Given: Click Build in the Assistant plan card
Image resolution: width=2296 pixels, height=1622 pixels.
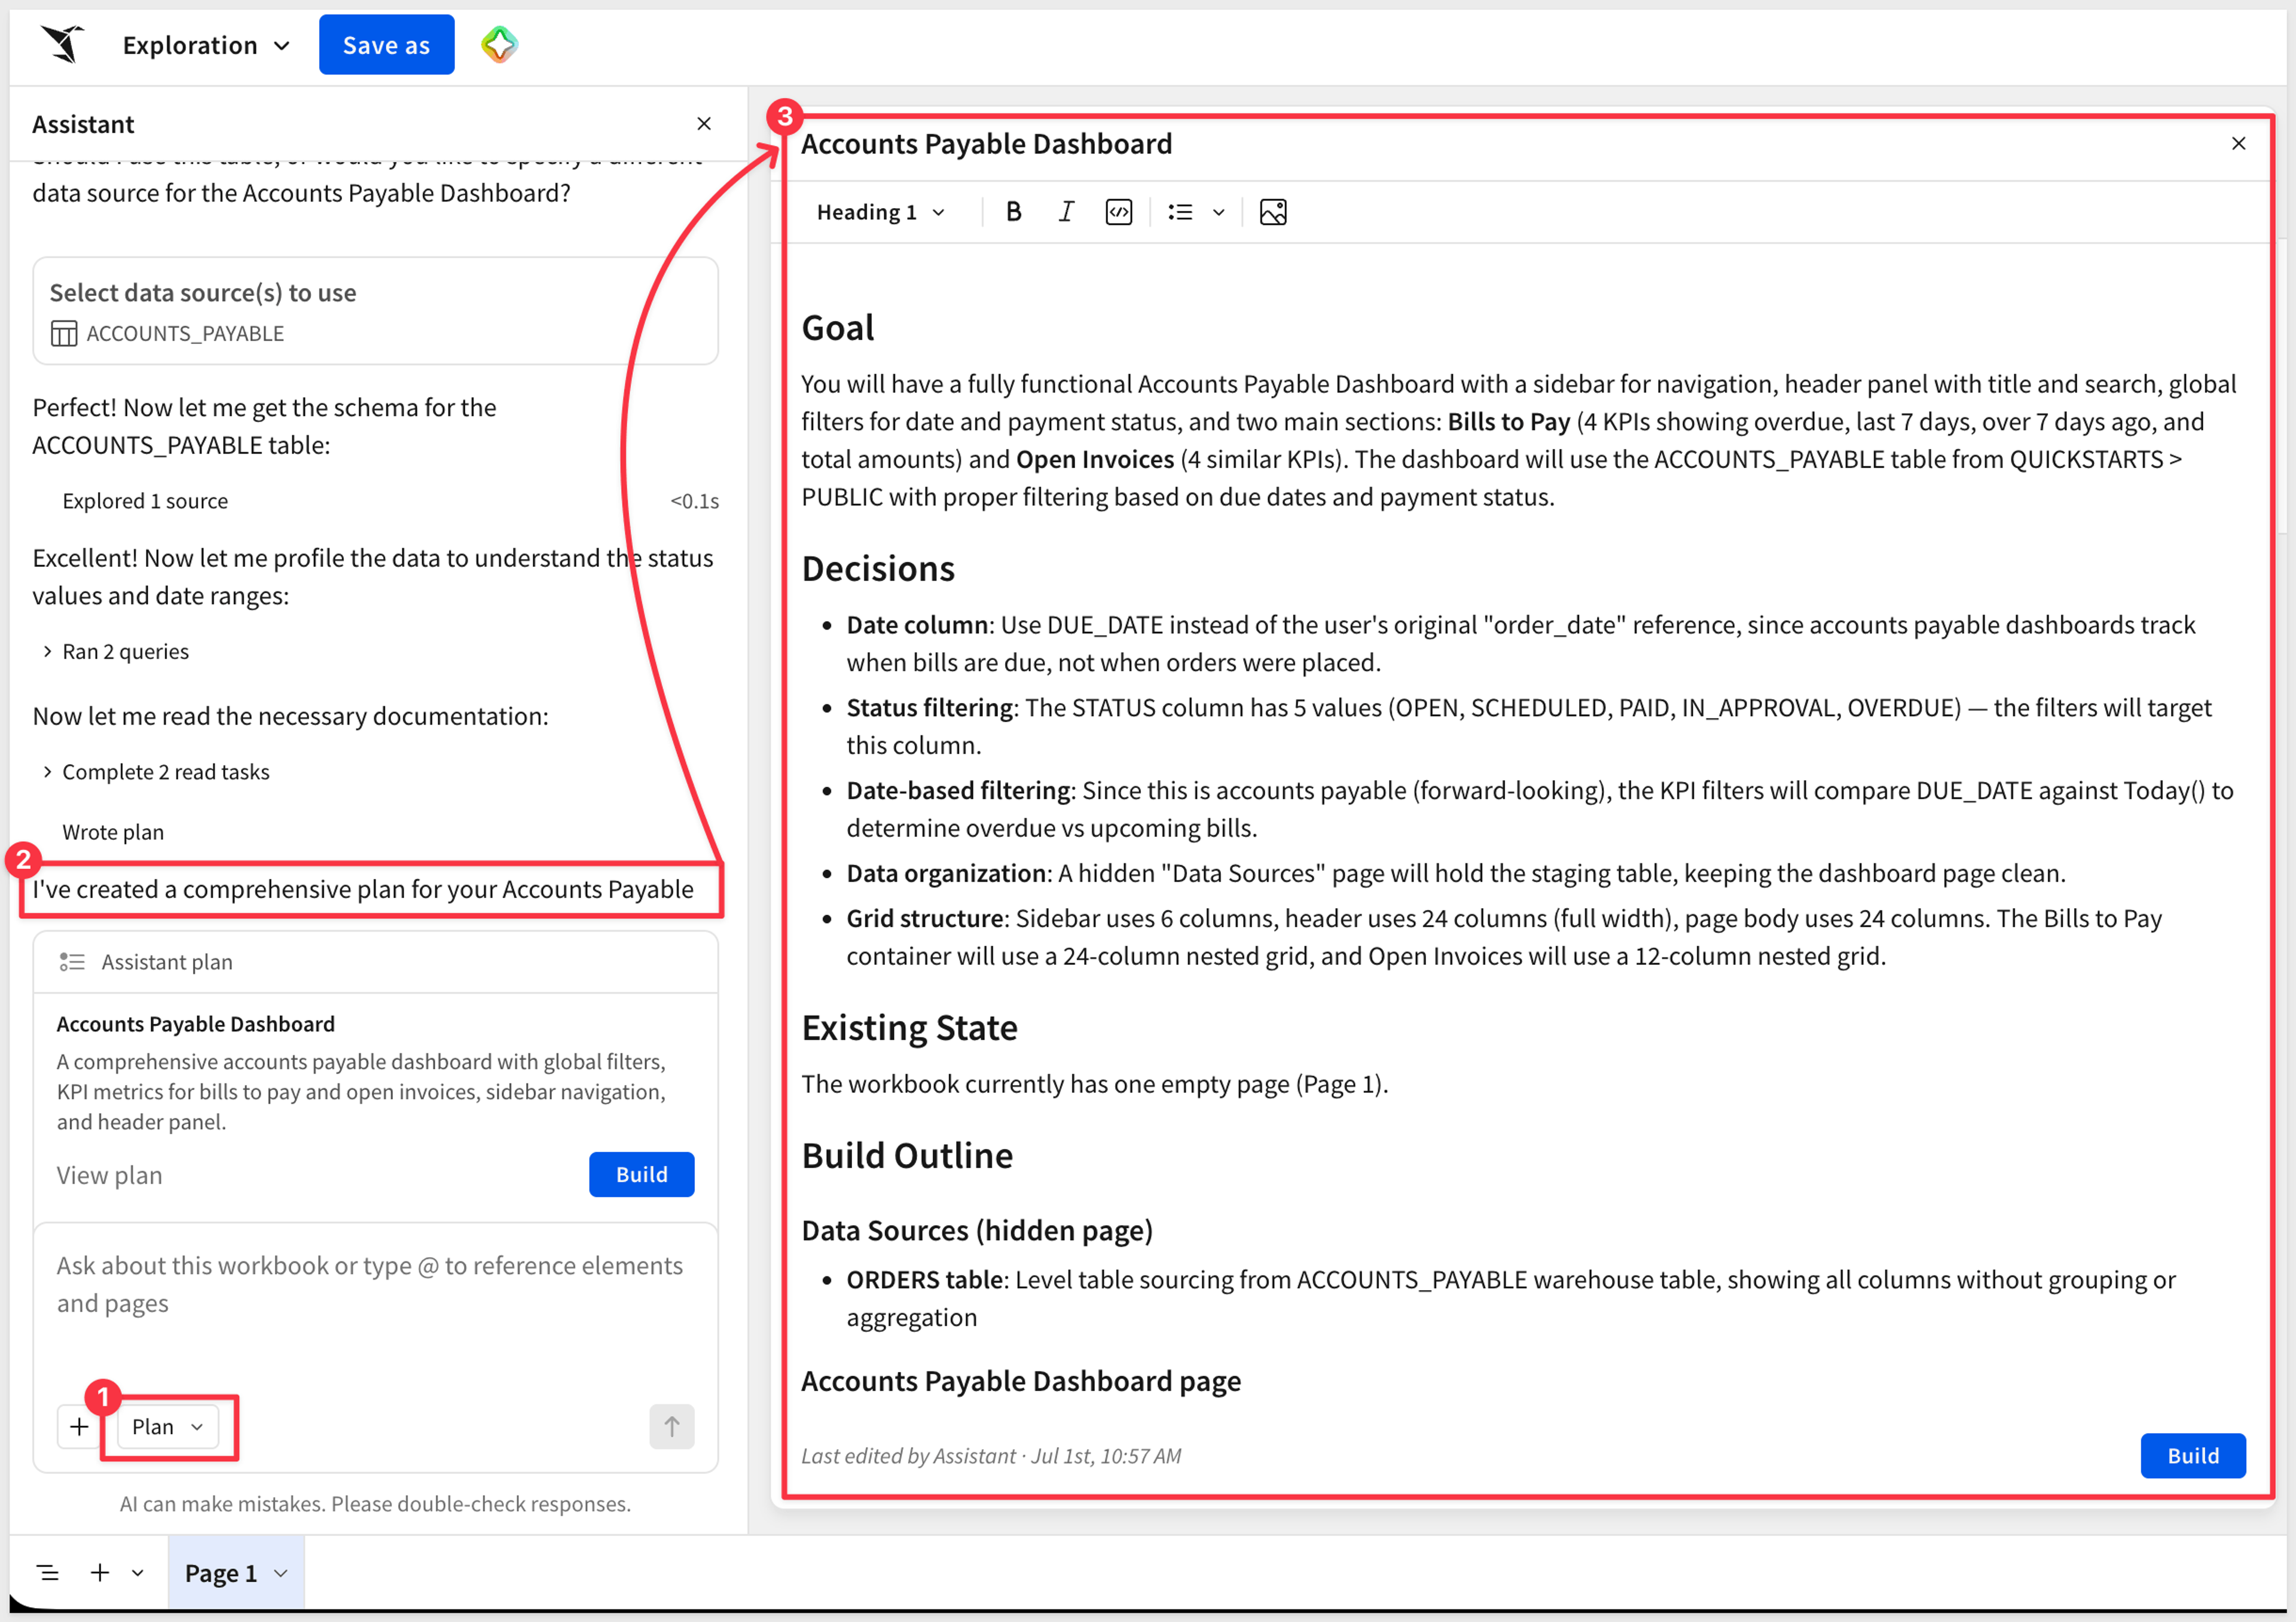Looking at the screenshot, I should coord(641,1174).
